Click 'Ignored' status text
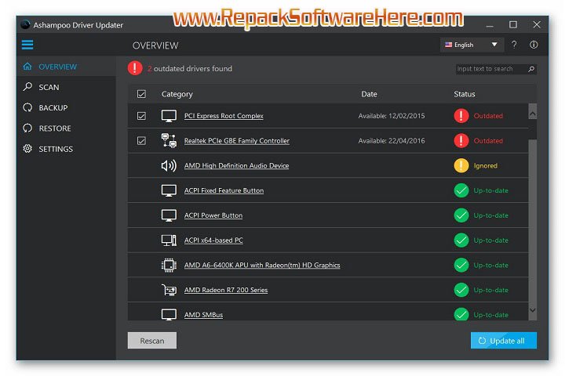 click(486, 165)
